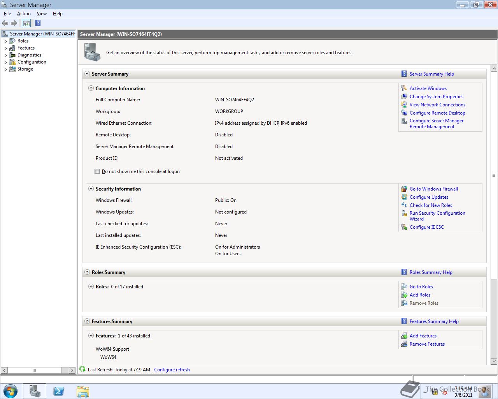The image size is (498, 399).
Task: Open the Help menu
Action: (x=58, y=14)
